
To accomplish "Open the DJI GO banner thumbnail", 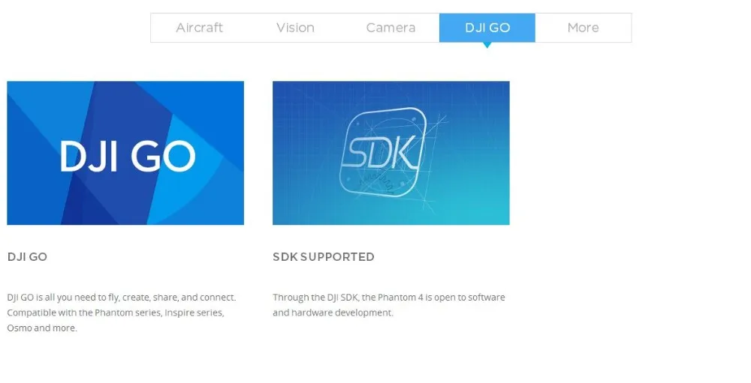I will point(125,153).
